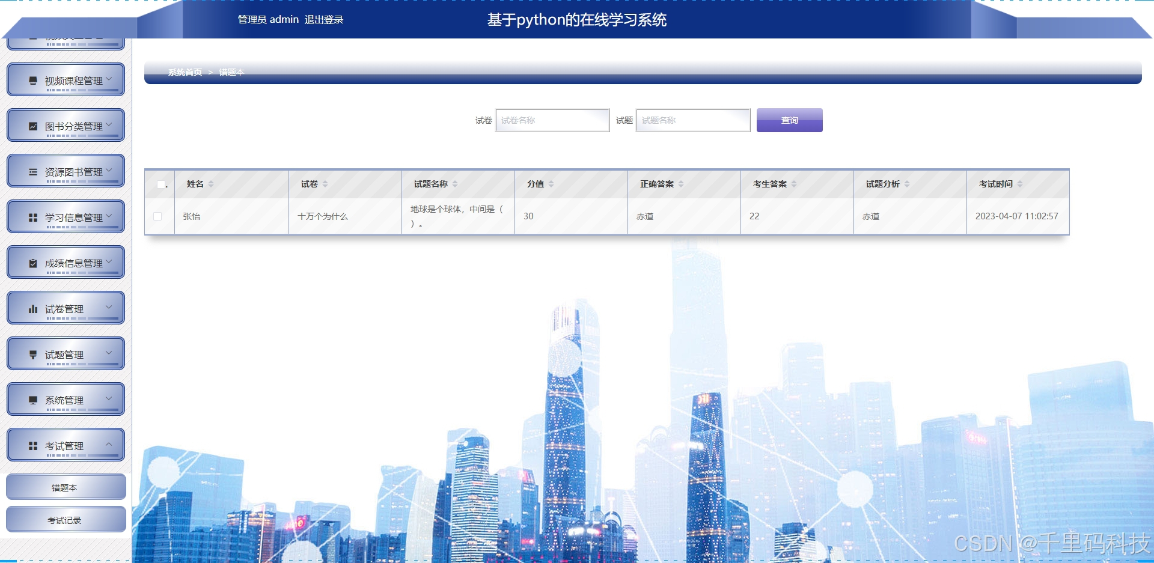
Task: Sort table by 试卷 column arrows
Action: coord(325,184)
